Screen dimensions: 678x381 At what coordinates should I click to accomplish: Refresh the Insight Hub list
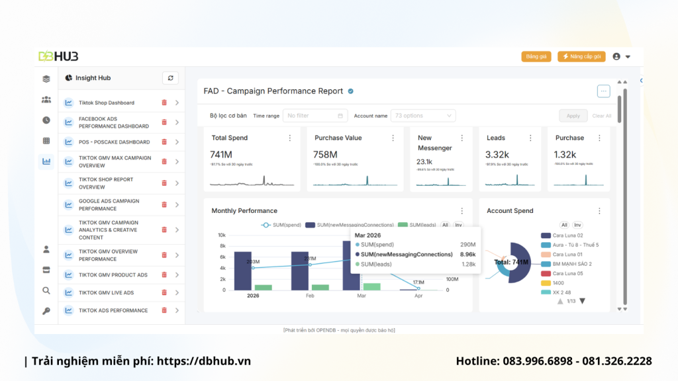tap(170, 78)
